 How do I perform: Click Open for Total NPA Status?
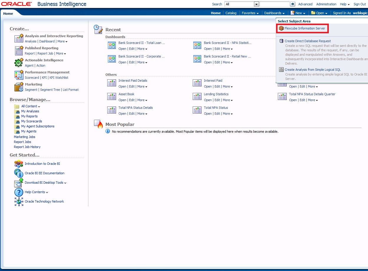tap(208, 114)
